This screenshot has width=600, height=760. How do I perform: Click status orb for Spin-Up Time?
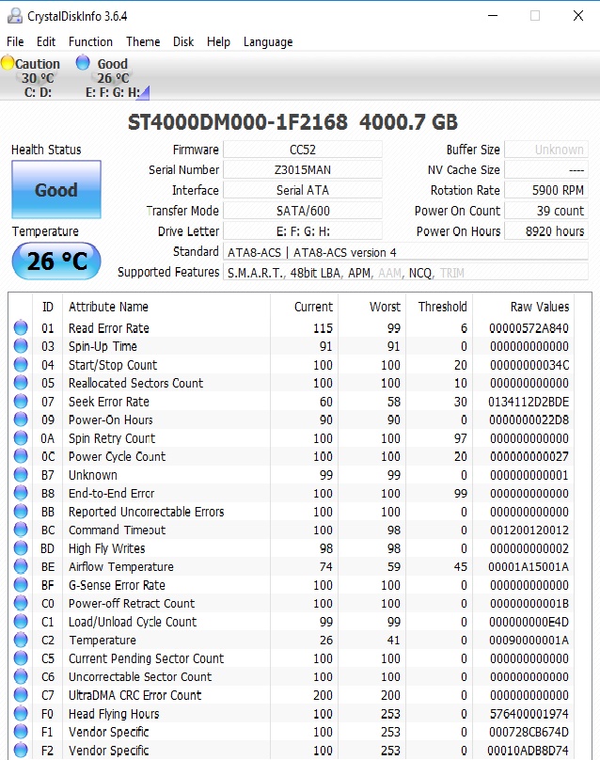pos(21,346)
